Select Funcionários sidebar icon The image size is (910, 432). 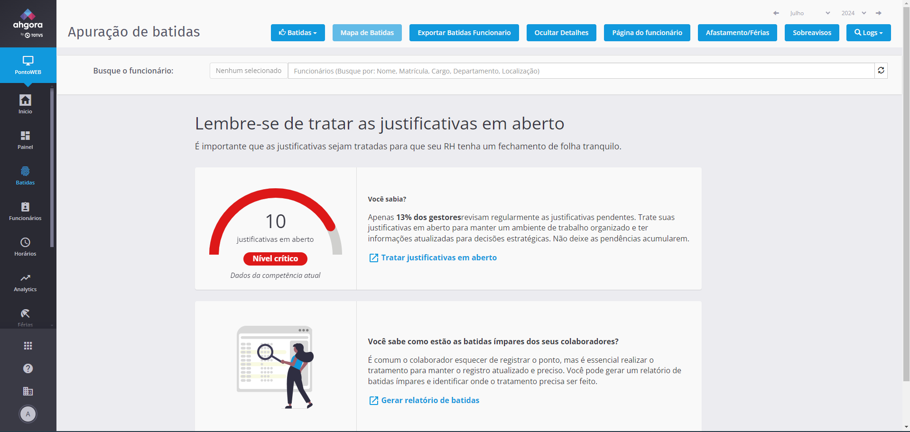pyautogui.click(x=25, y=211)
